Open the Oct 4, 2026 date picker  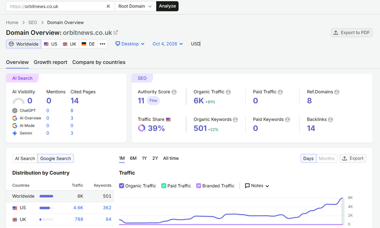point(167,44)
